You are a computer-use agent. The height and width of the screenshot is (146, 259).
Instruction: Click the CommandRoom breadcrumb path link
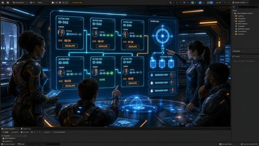click(59, 132)
